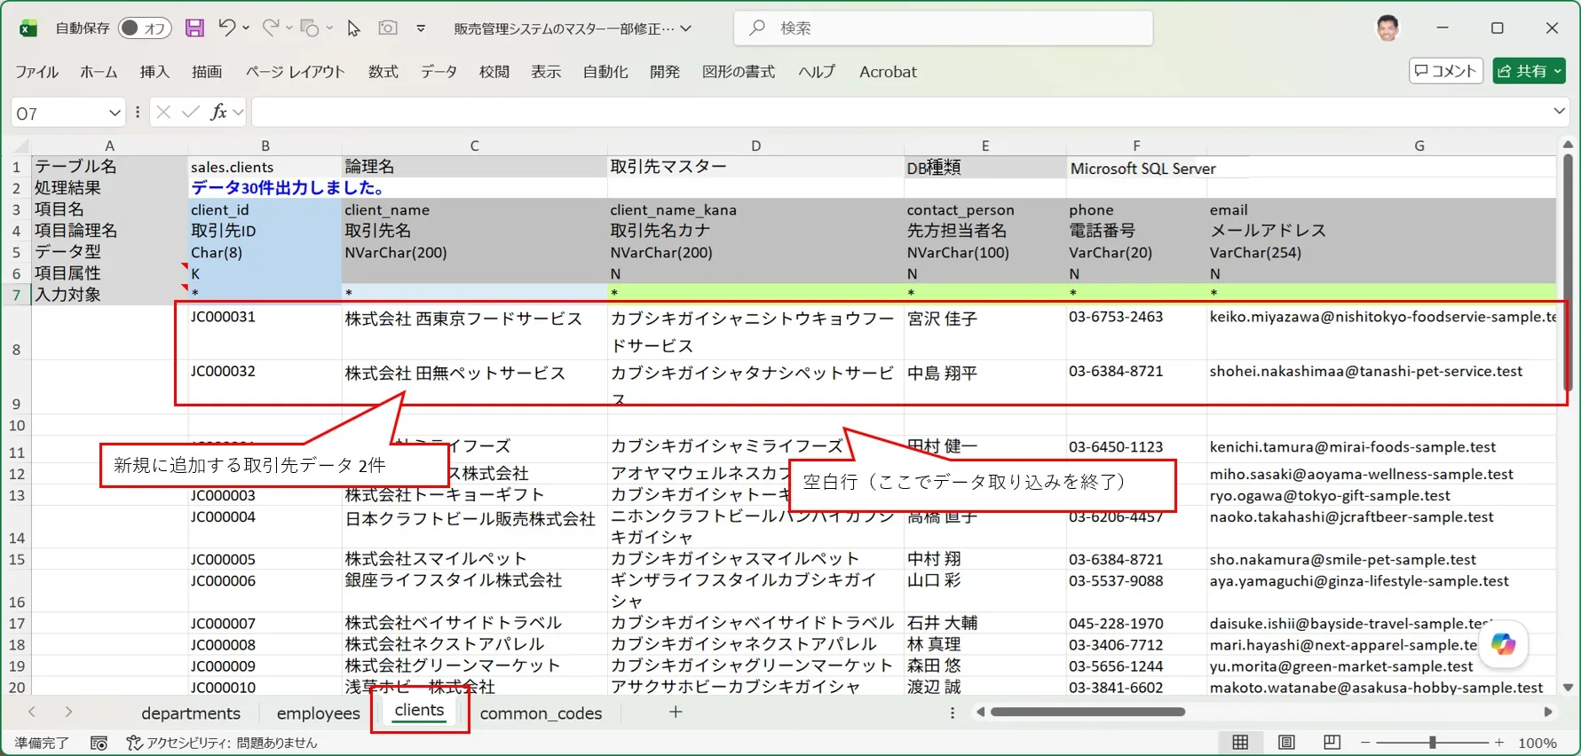Click the 100% zoom level button
Image resolution: width=1581 pixels, height=756 pixels.
point(1537,743)
